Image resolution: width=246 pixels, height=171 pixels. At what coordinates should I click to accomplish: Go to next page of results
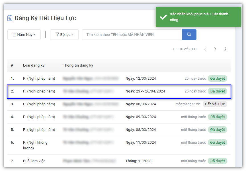coord(215,49)
